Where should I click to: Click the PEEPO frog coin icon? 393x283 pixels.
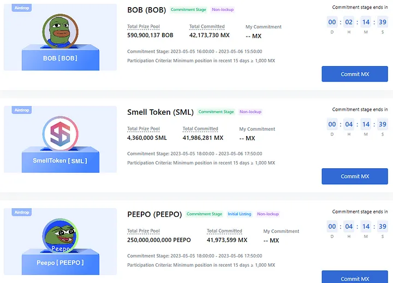pyautogui.click(x=60, y=235)
